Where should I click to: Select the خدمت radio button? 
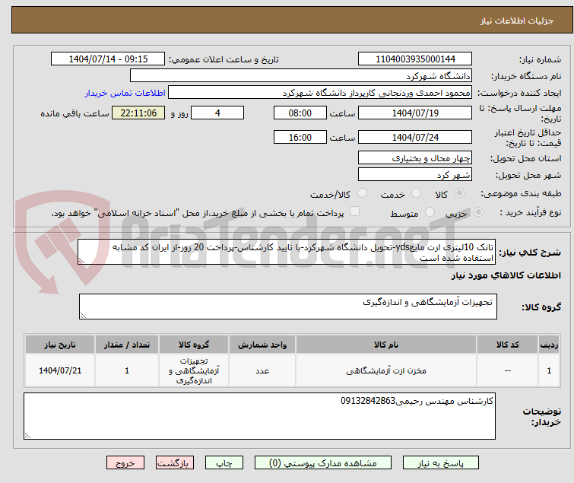point(416,193)
